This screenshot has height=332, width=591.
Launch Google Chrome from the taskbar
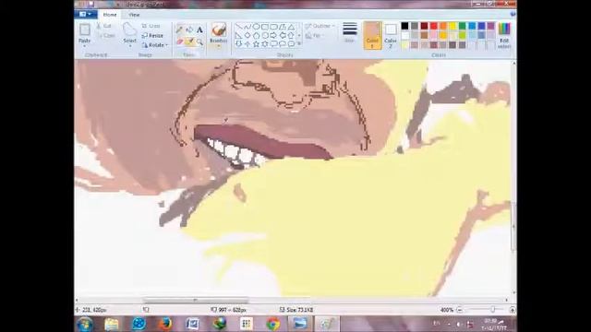pyautogui.click(x=273, y=324)
